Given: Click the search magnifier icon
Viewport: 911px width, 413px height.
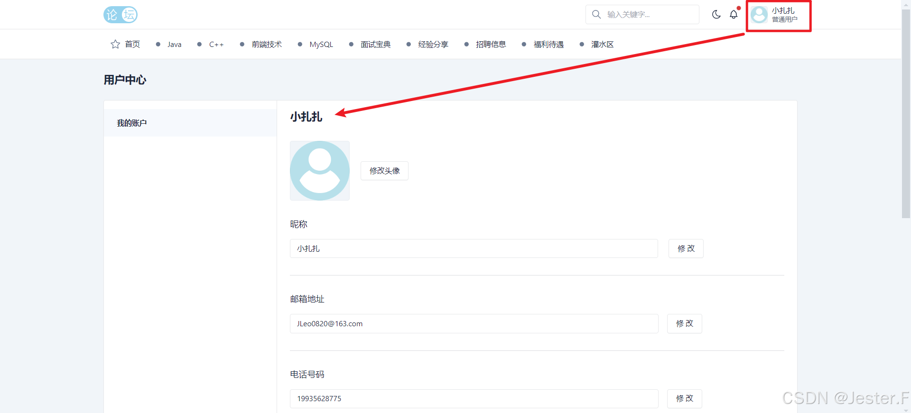Looking at the screenshot, I should click(x=596, y=14).
